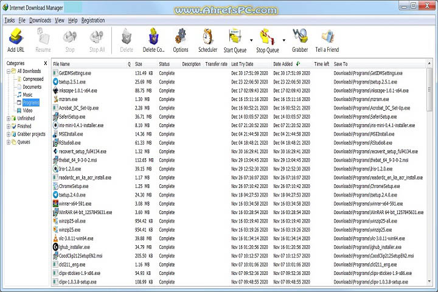Click the download list scrollbar thumb
The height and width of the screenshot is (292, 438).
pos(429,89)
